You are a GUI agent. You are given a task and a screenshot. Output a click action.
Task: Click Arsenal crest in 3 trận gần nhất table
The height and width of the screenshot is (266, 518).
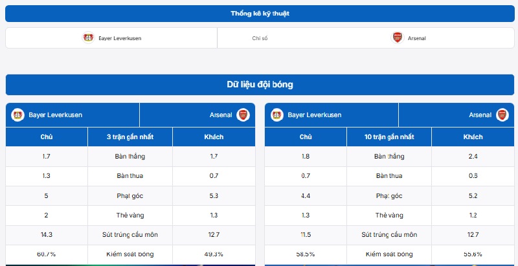(243, 115)
